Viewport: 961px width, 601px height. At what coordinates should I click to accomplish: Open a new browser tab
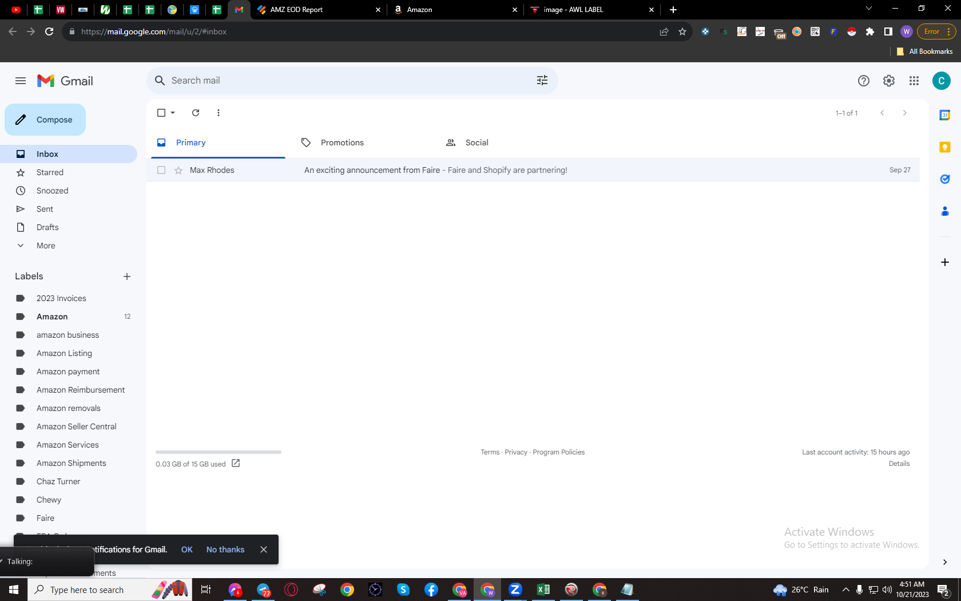click(673, 10)
